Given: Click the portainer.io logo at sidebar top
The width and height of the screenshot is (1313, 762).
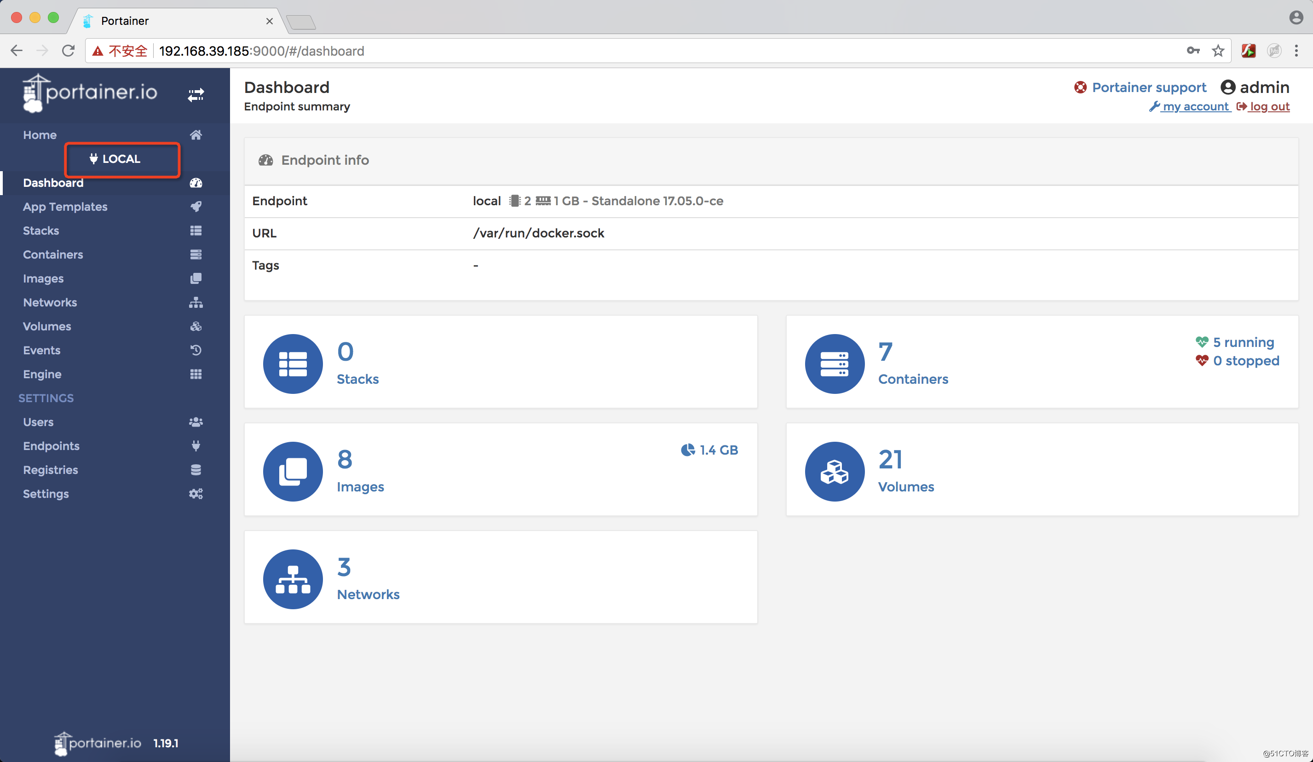Looking at the screenshot, I should [90, 93].
